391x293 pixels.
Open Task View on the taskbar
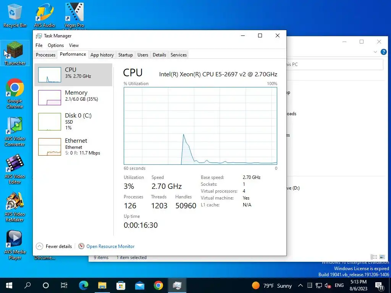tap(64, 285)
